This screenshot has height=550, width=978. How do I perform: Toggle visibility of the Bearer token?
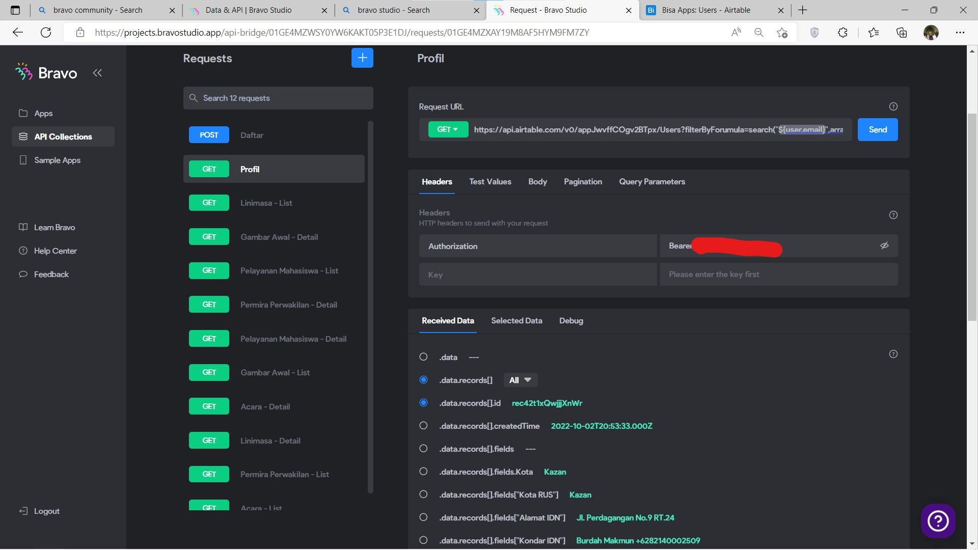point(884,245)
